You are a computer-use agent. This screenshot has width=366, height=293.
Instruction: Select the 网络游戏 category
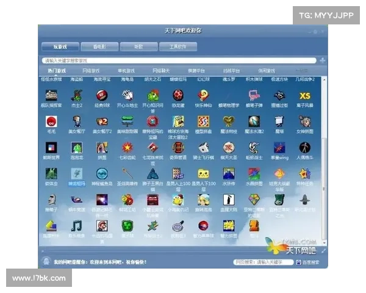tap(91, 71)
